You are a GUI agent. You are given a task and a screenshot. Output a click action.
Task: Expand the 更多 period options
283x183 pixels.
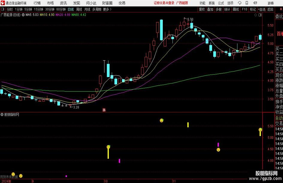[107, 9]
